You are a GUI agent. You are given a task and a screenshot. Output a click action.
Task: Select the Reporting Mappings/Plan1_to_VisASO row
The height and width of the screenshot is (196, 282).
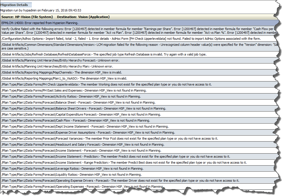[139, 78]
